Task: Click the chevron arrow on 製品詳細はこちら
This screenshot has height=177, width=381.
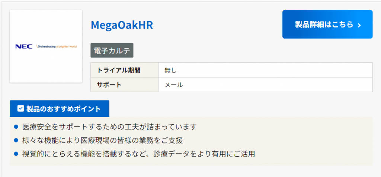Action: pos(359,25)
